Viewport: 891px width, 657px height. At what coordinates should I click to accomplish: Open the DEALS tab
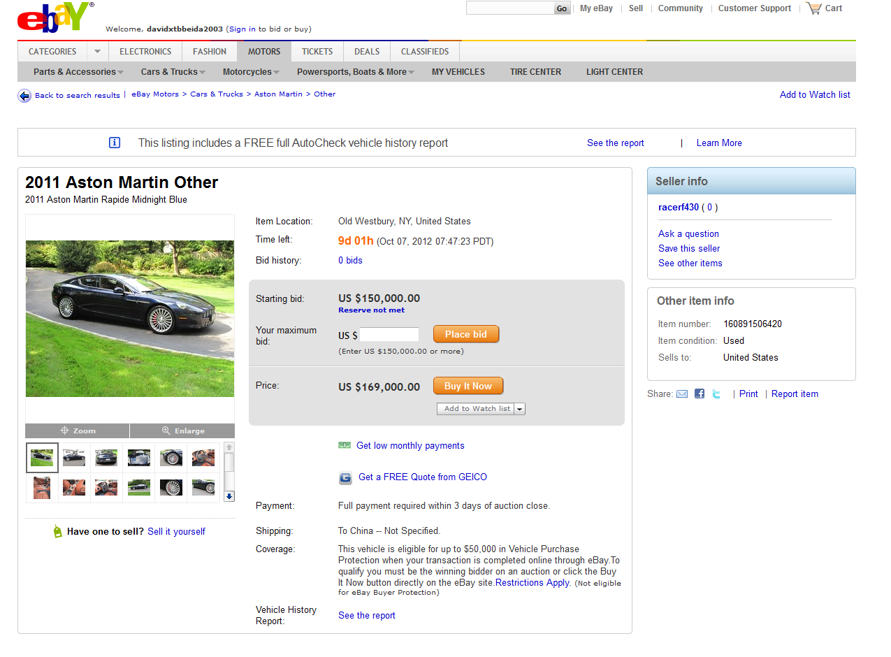pyautogui.click(x=367, y=52)
